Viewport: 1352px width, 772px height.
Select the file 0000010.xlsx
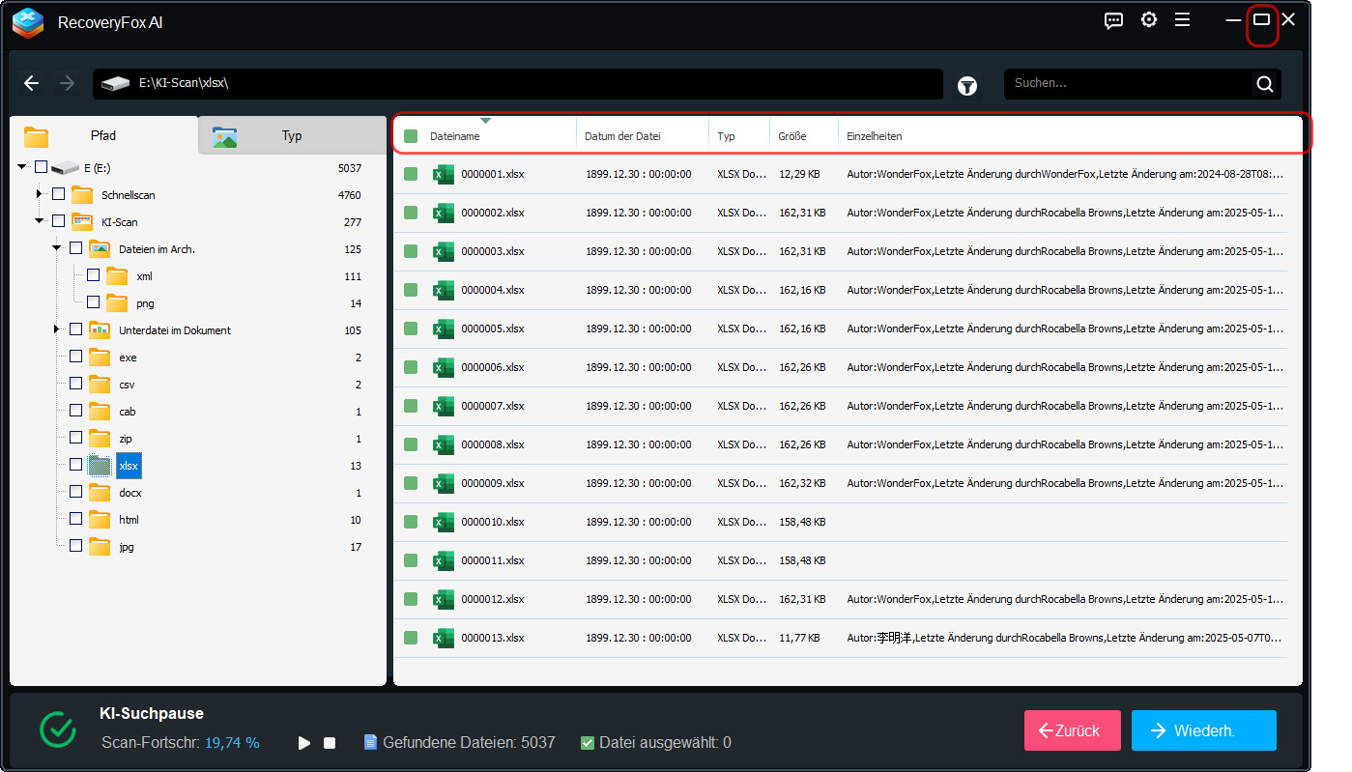(x=492, y=522)
